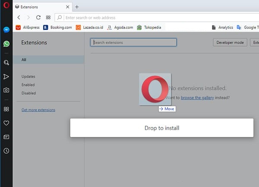The image size is (259, 187).
Task: Open Speed Dial from toolbar grid icon
Action: coord(48,17)
